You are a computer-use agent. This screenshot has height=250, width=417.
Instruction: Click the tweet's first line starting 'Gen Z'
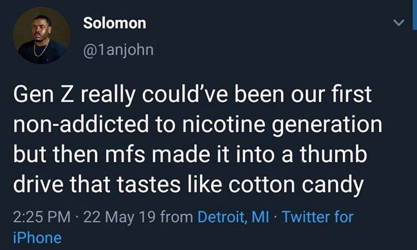coord(191,96)
